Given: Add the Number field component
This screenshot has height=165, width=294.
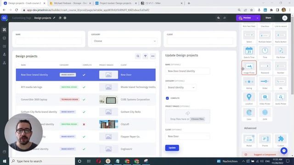Looking at the screenshot, I should tap(281, 68).
